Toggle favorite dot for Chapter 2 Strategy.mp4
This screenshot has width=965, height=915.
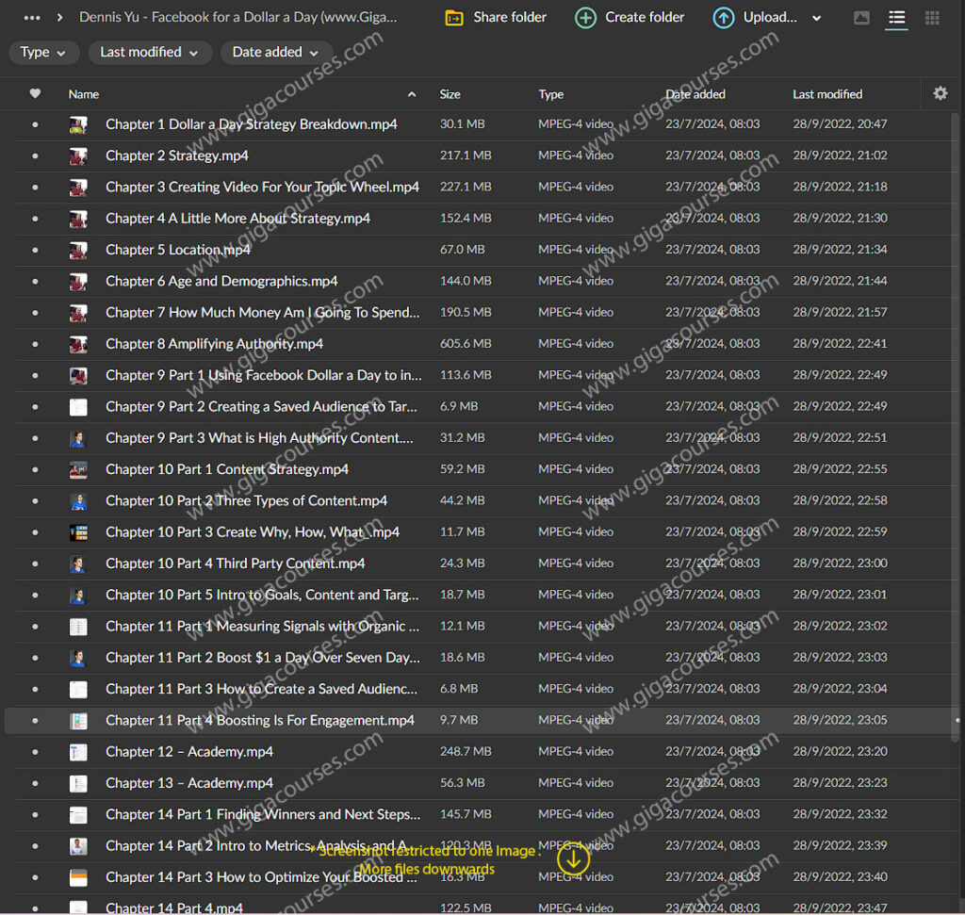[35, 155]
